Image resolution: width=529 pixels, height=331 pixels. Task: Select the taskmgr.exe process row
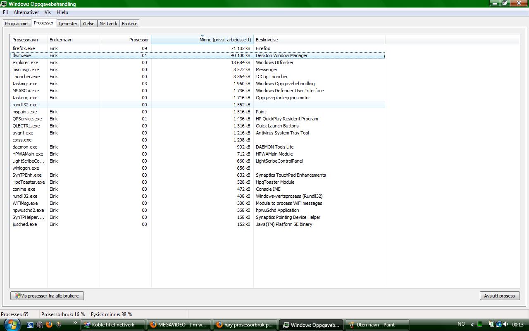point(198,84)
